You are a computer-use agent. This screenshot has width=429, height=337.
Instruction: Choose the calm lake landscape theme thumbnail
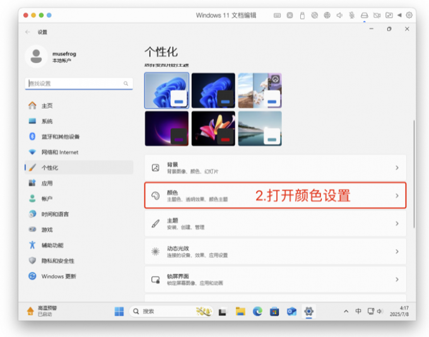pos(260,128)
